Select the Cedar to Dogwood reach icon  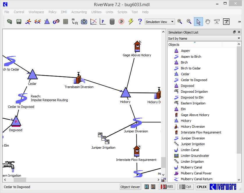tap(22, 99)
